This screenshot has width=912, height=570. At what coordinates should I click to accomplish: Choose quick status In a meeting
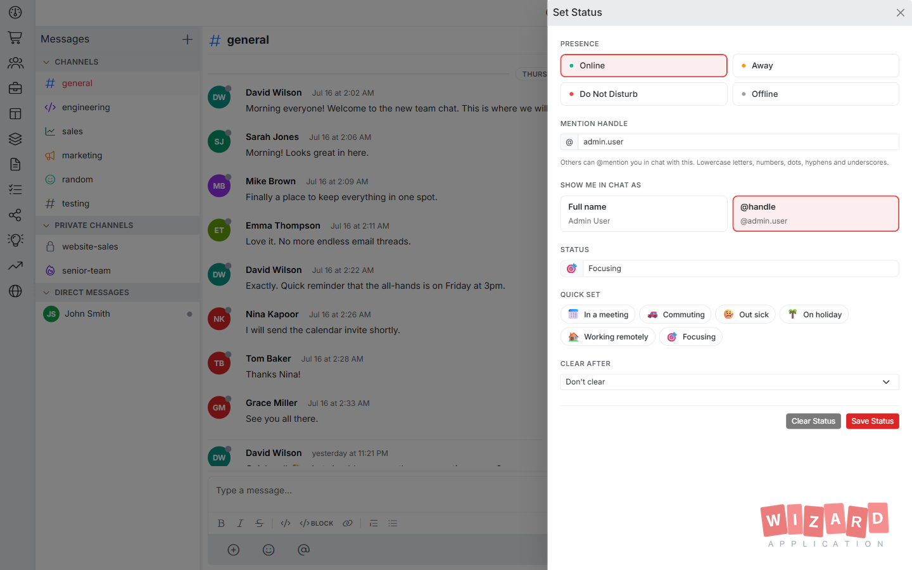598,314
